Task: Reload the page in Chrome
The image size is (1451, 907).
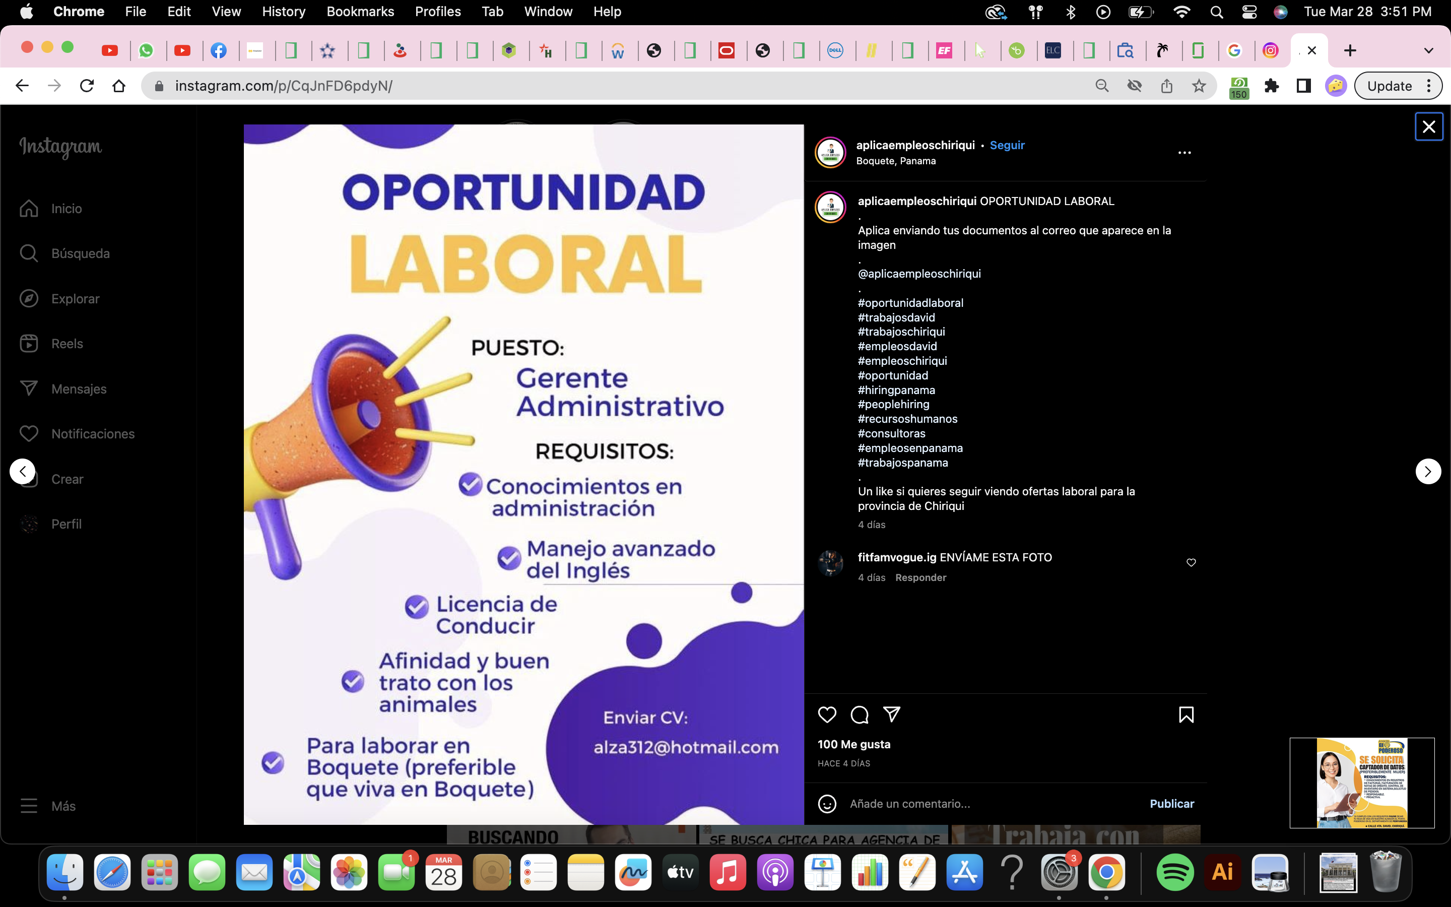Action: (87, 86)
